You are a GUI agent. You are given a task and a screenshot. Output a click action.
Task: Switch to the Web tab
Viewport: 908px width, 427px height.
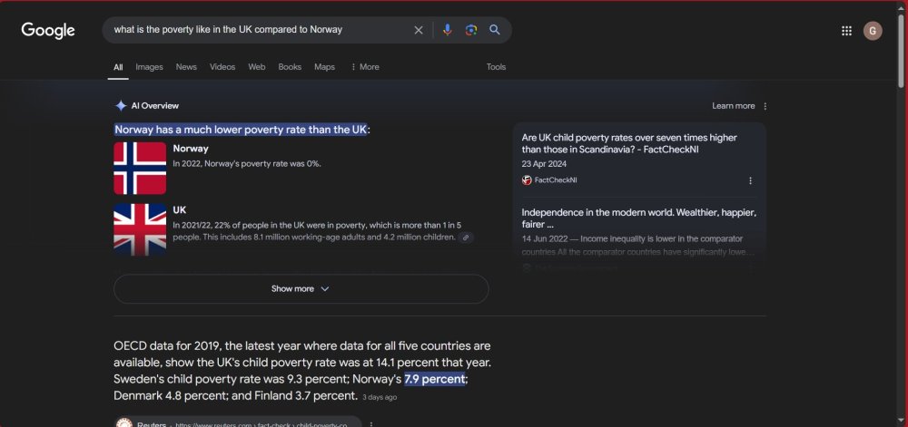point(257,67)
